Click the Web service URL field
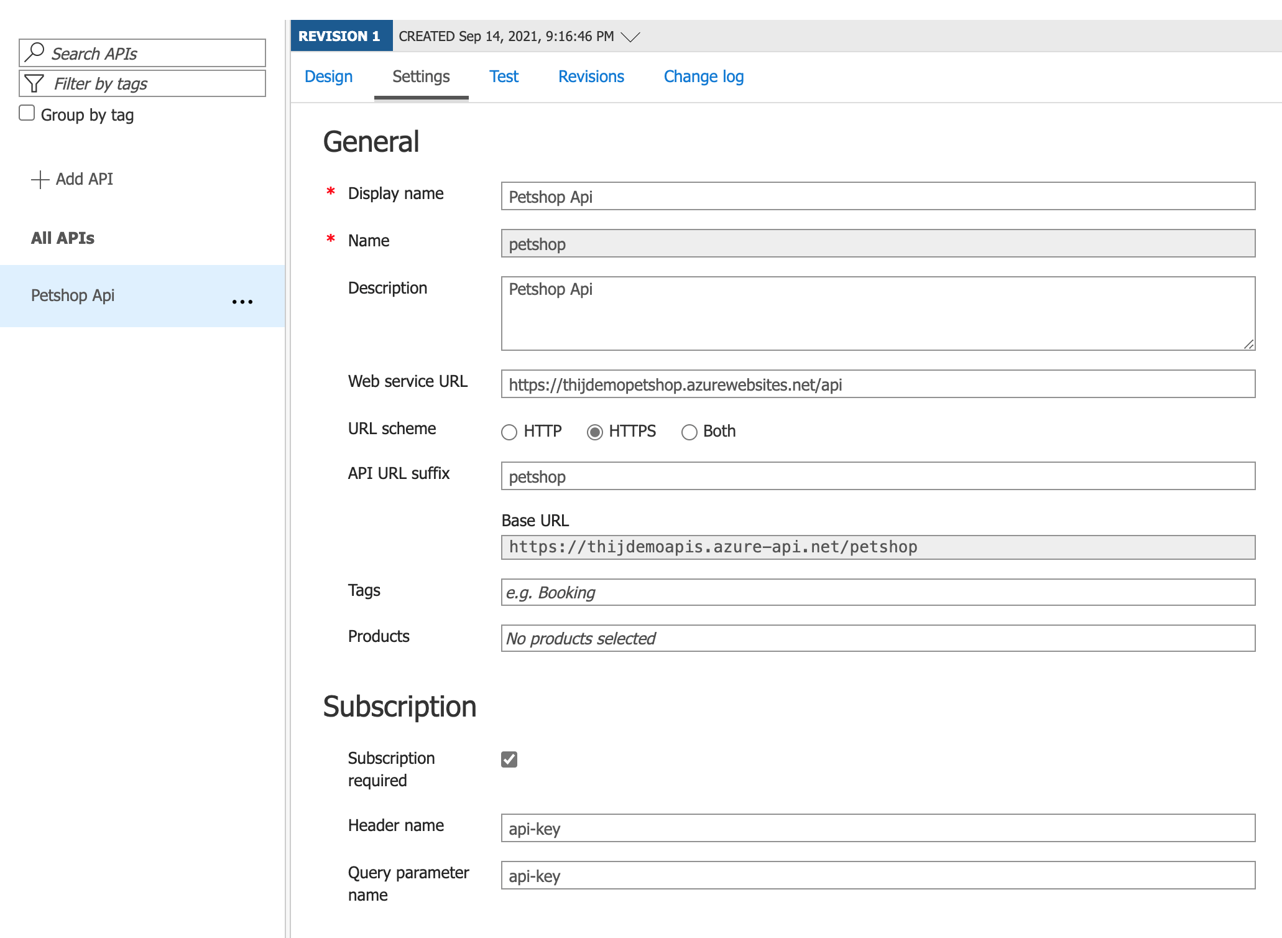This screenshot has width=1282, height=938. pyautogui.click(x=878, y=384)
